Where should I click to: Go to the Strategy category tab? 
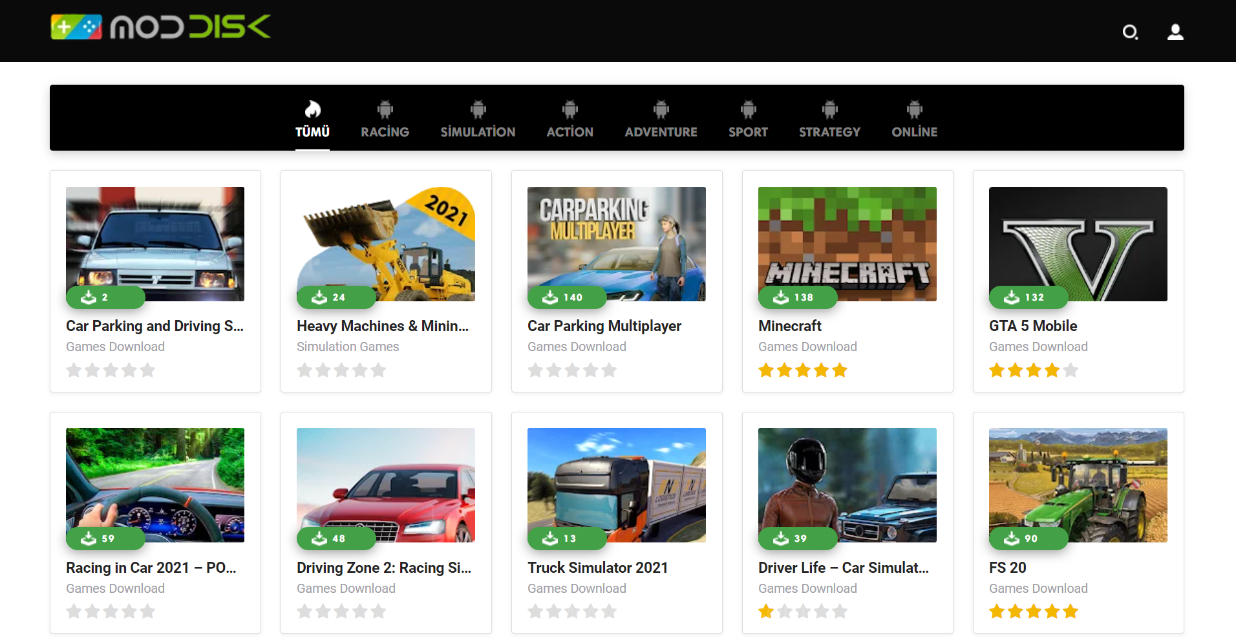coord(829,132)
